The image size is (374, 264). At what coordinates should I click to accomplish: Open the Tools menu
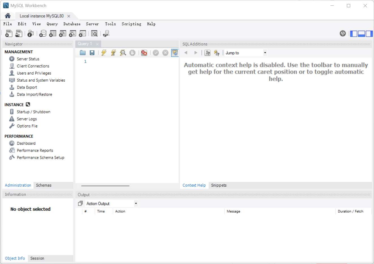tap(111, 24)
